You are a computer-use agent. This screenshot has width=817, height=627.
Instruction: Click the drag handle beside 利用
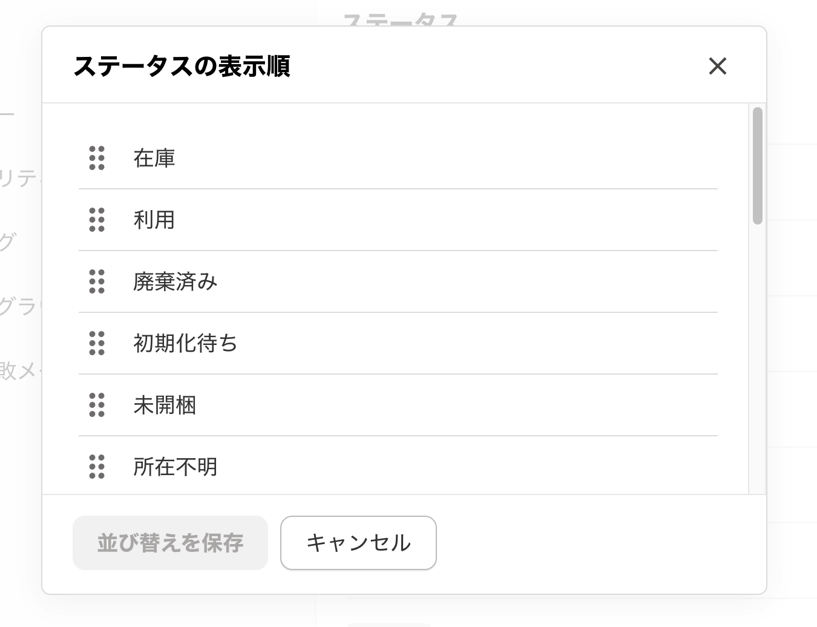pos(97,220)
